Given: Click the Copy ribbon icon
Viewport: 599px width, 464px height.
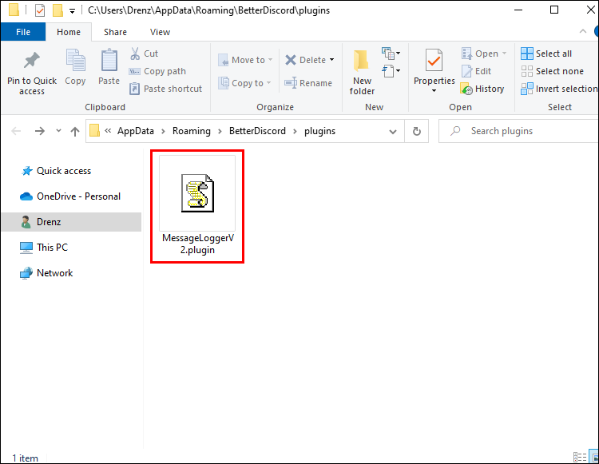Looking at the screenshot, I should (75, 61).
